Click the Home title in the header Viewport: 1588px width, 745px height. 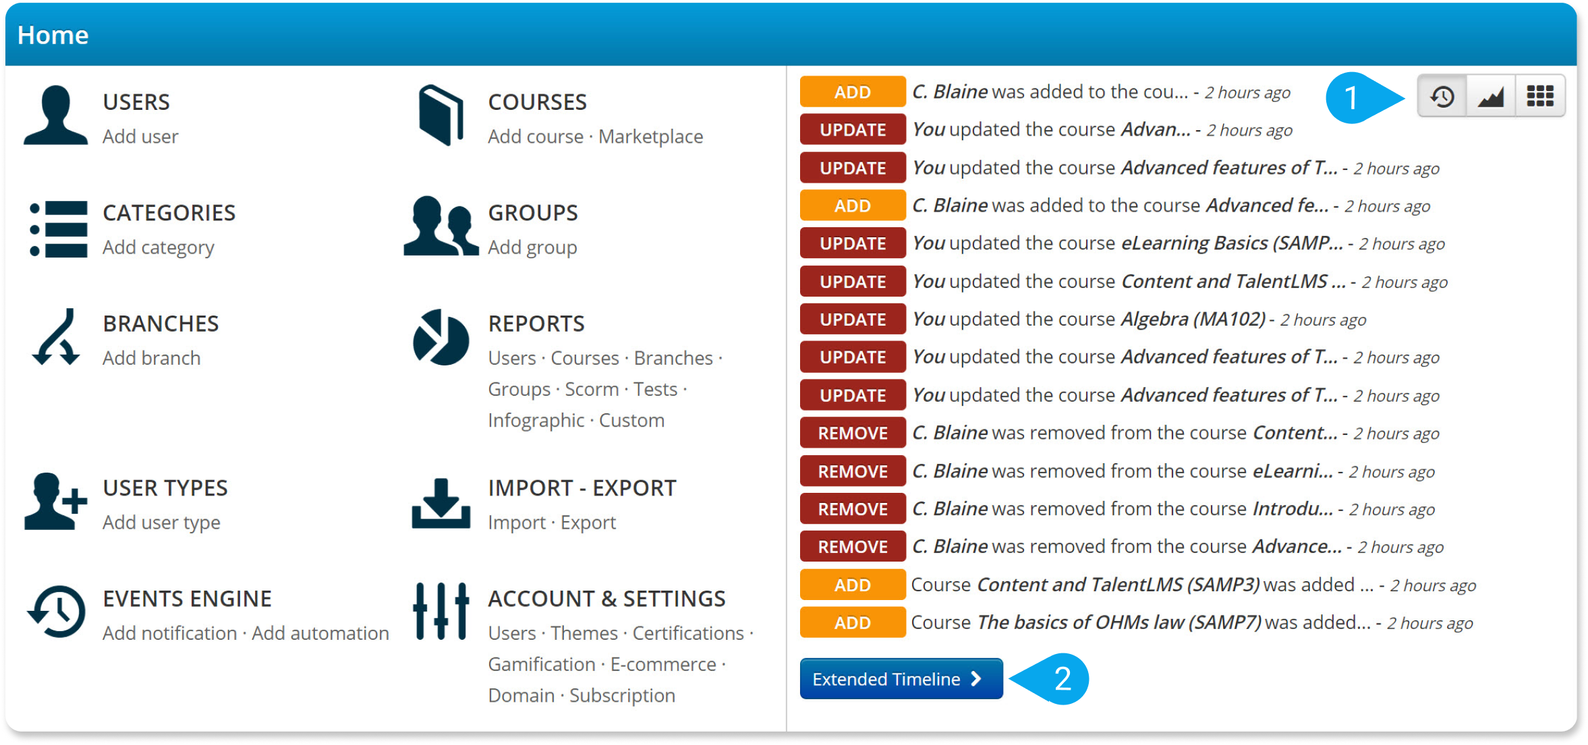pos(53,35)
